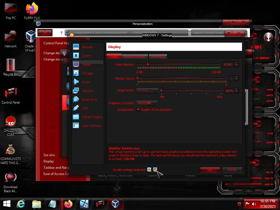Click Cancel in the Settings dialog
This screenshot has width=280, height=210.
coord(232,170)
